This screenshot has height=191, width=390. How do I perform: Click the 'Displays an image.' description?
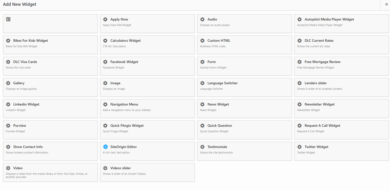point(114,89)
